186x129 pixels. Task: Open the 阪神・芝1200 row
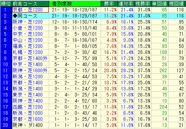92,22
